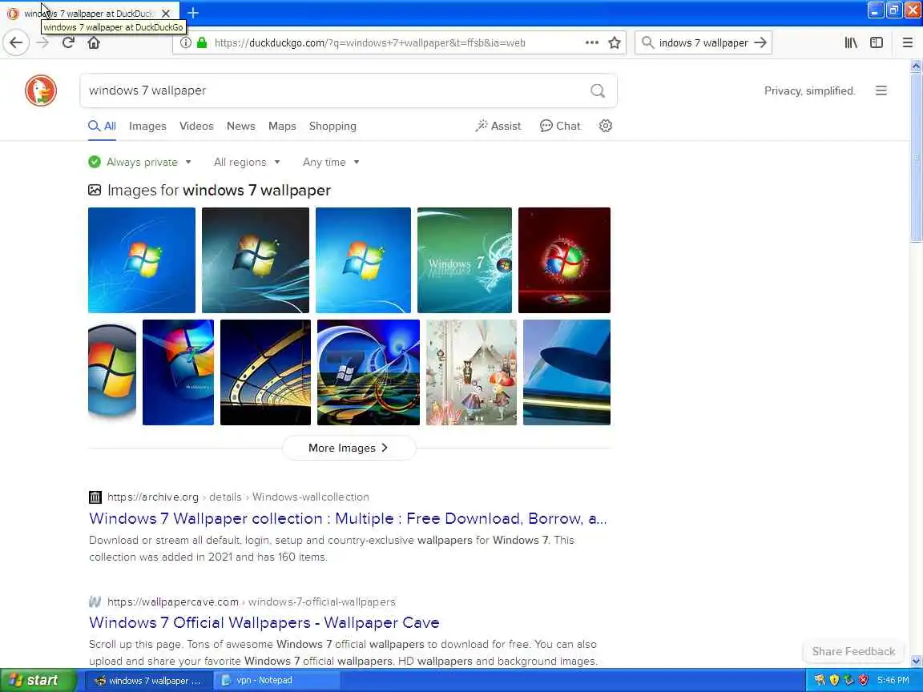The width and height of the screenshot is (923, 692).
Task: Switch to the News tab
Action: (x=240, y=126)
